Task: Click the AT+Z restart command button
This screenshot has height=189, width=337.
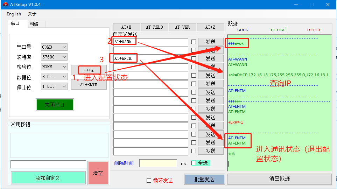Action: (210, 27)
